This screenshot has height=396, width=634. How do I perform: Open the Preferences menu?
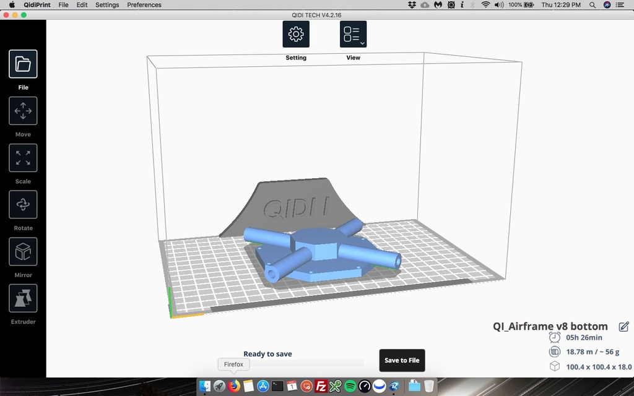click(144, 5)
